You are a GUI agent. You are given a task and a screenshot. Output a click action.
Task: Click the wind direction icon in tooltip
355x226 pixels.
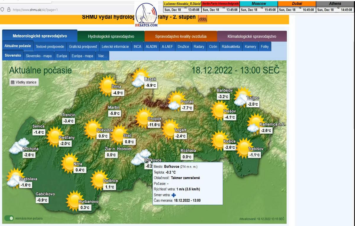[x=174, y=195]
